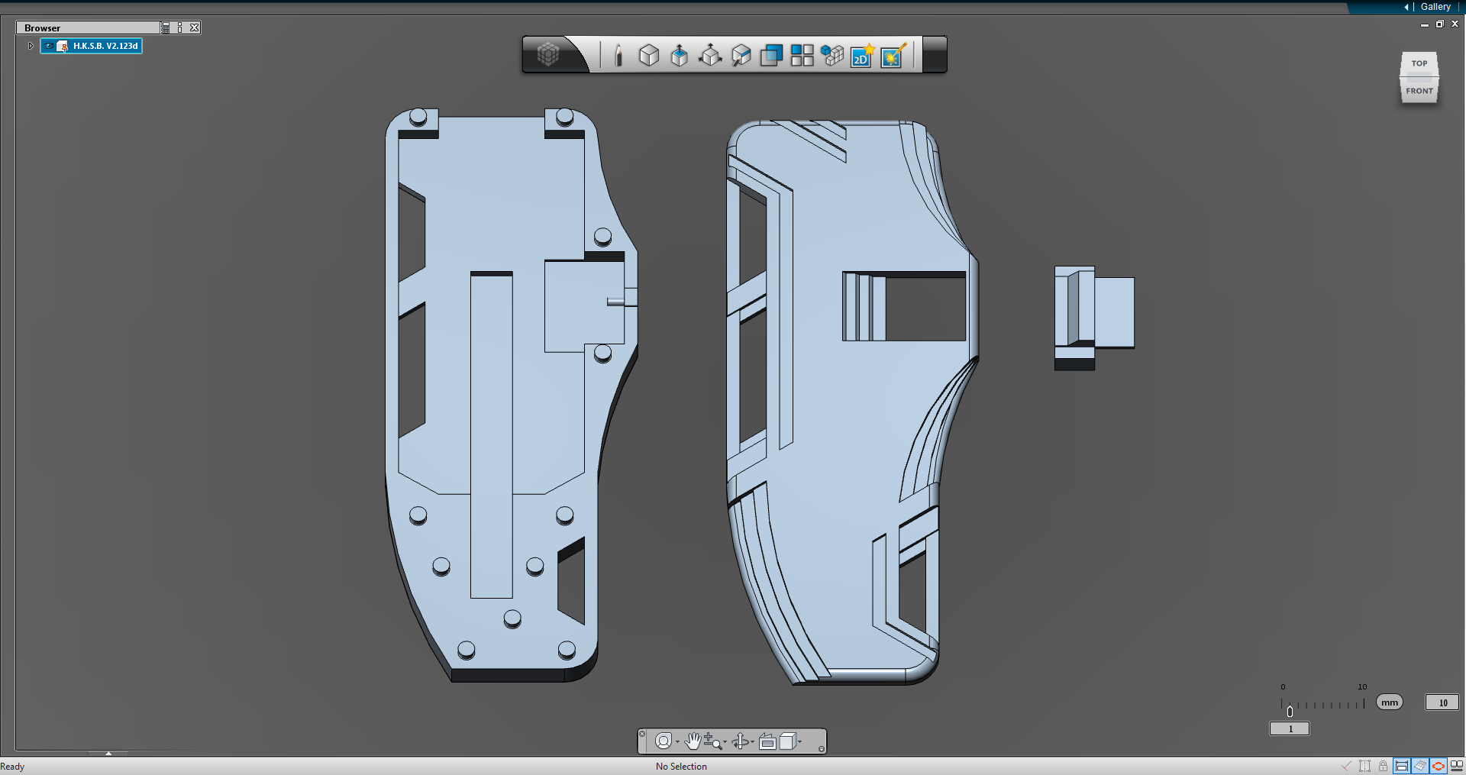
Task: Select the Pan hand tool
Action: pos(693,741)
